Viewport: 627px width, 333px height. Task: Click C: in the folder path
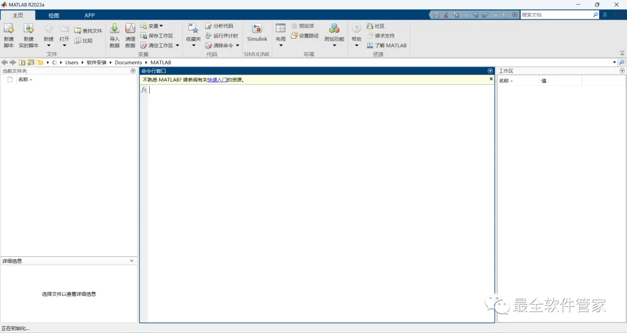click(55, 62)
